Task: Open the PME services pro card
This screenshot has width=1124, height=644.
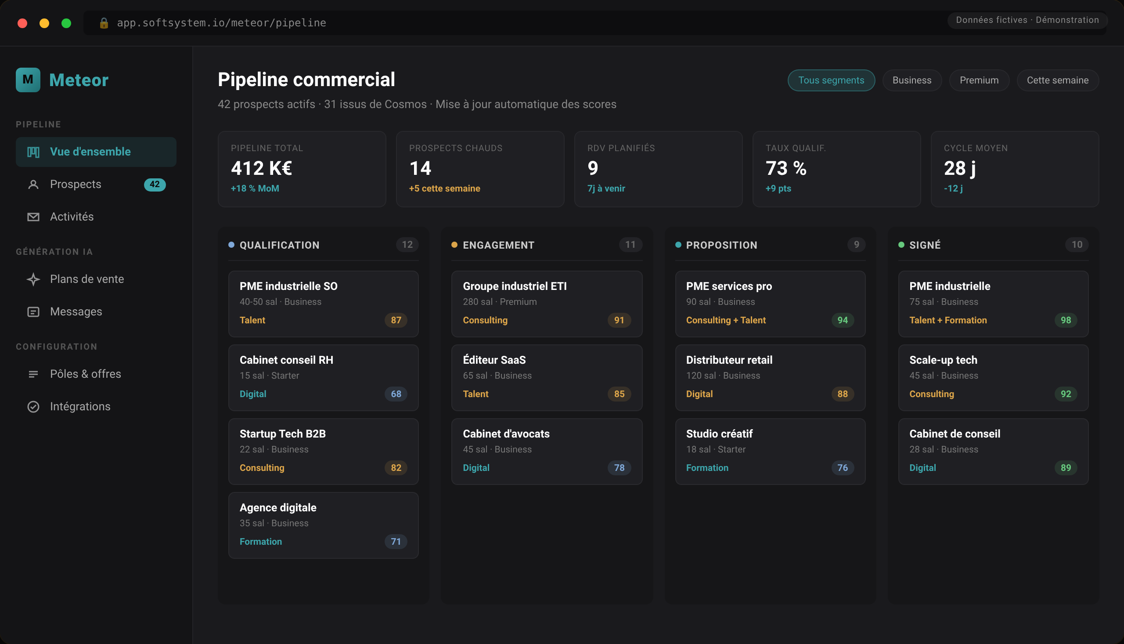Action: pyautogui.click(x=770, y=304)
